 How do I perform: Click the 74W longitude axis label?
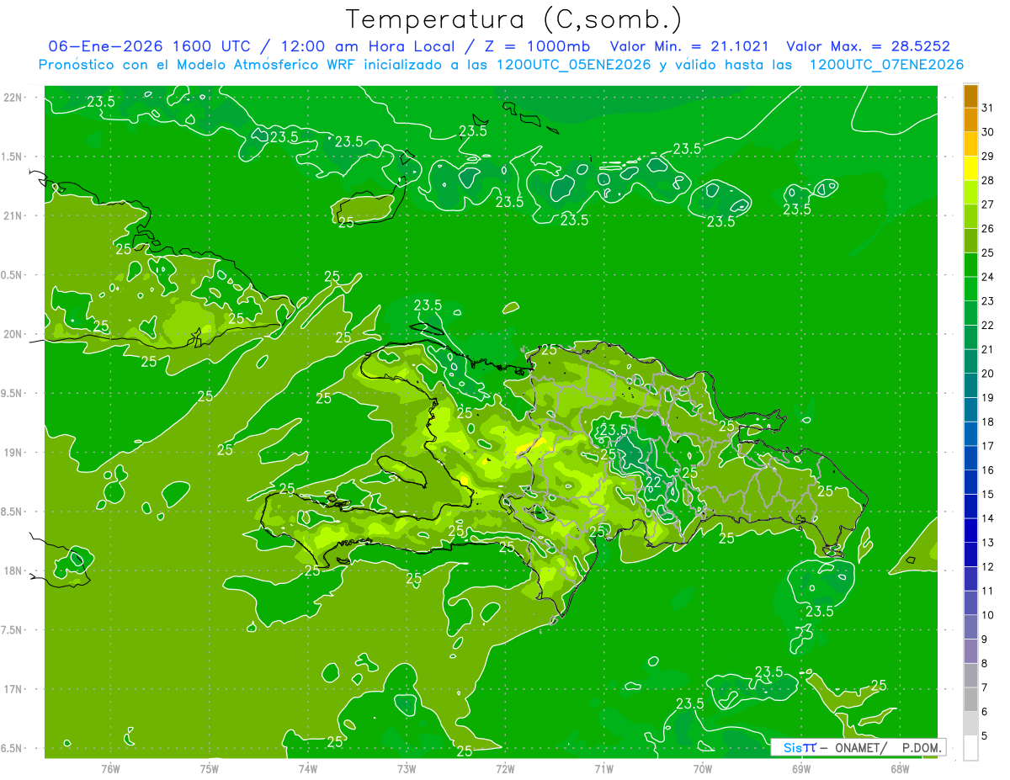[x=307, y=768]
